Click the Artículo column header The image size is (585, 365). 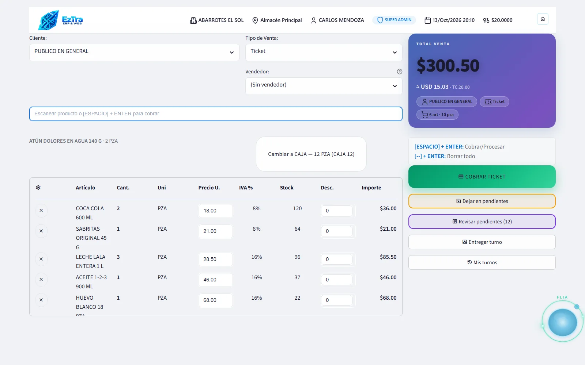pyautogui.click(x=85, y=188)
